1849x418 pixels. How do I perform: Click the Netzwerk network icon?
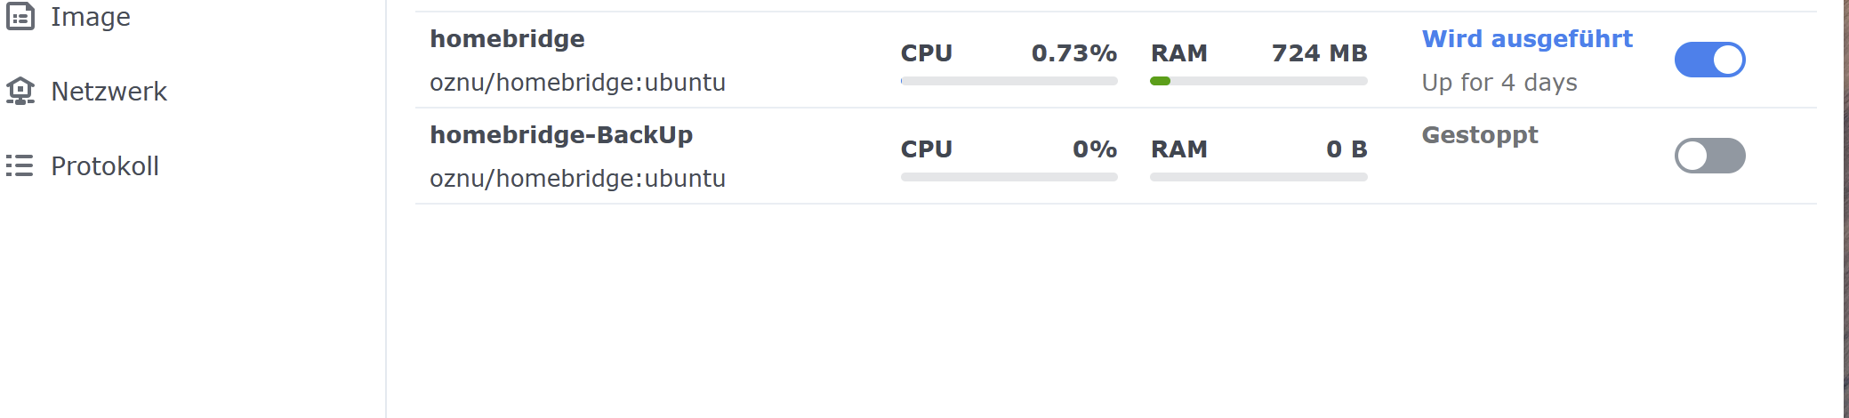20,91
